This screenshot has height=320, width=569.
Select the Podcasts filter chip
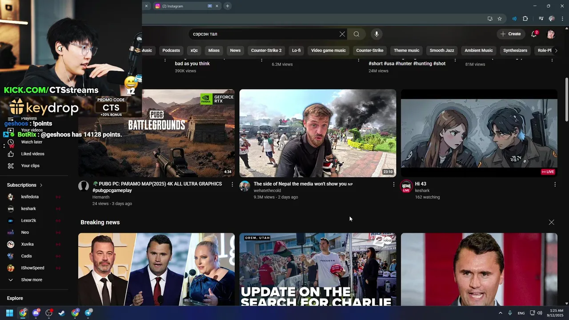pos(171,50)
